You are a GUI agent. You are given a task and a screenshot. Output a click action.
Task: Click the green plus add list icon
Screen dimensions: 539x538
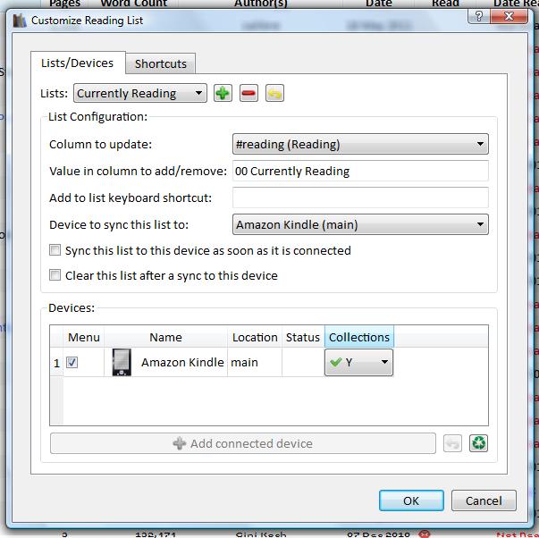223,93
